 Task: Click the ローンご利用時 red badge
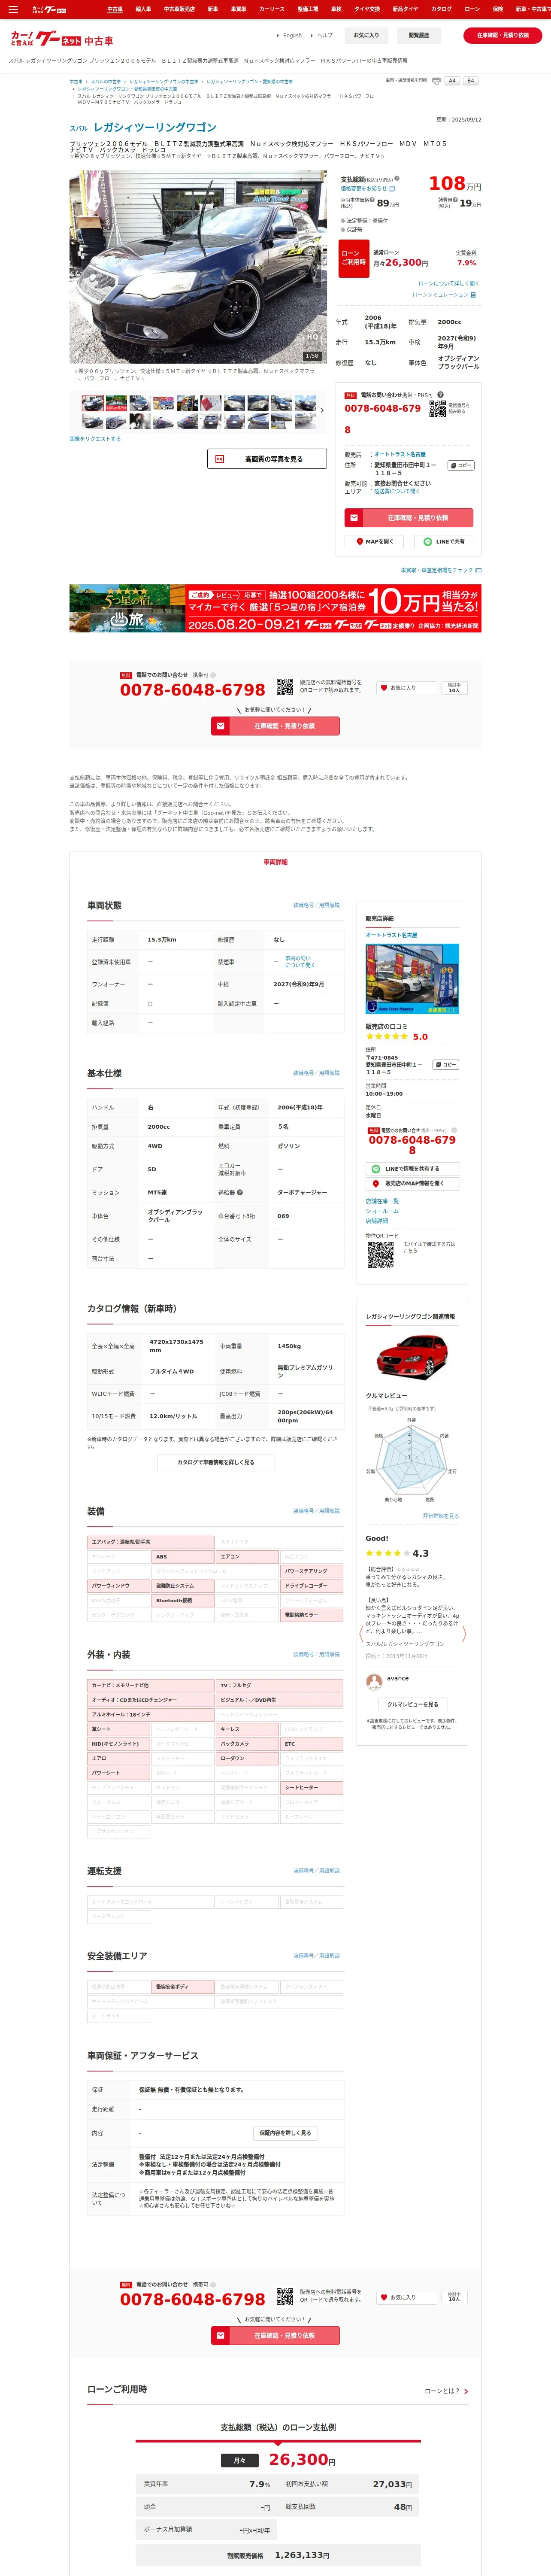(x=353, y=257)
